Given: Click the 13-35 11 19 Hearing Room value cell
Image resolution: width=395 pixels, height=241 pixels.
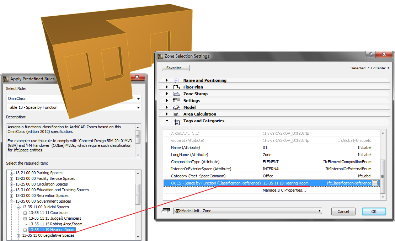Looking at the screenshot, I should [285, 183].
